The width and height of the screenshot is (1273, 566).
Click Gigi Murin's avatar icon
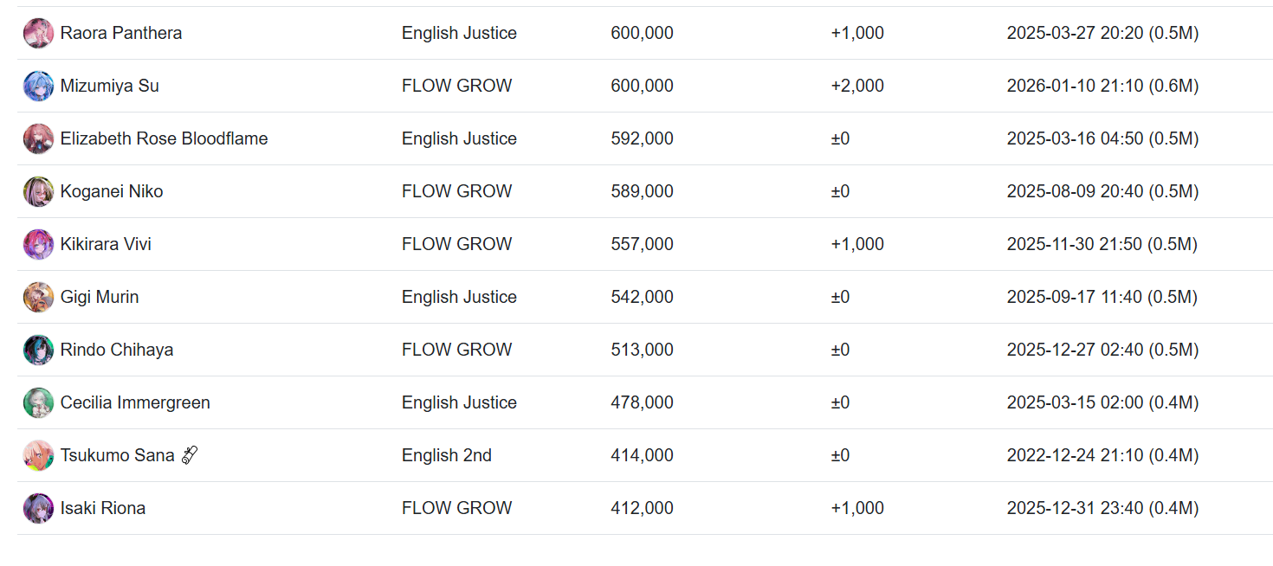[38, 298]
